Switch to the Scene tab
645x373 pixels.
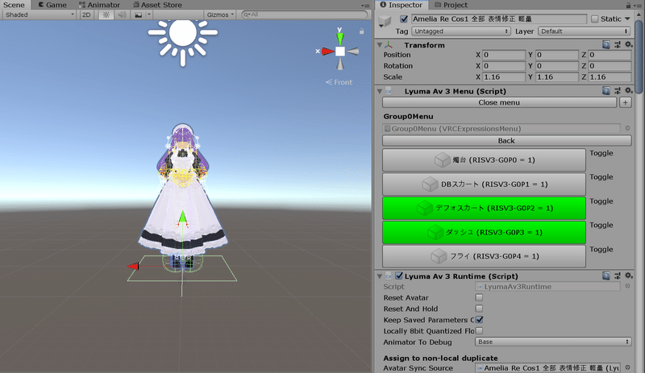tap(14, 5)
